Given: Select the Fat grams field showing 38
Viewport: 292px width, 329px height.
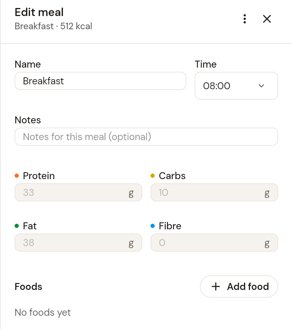Looking at the screenshot, I should 78,243.
